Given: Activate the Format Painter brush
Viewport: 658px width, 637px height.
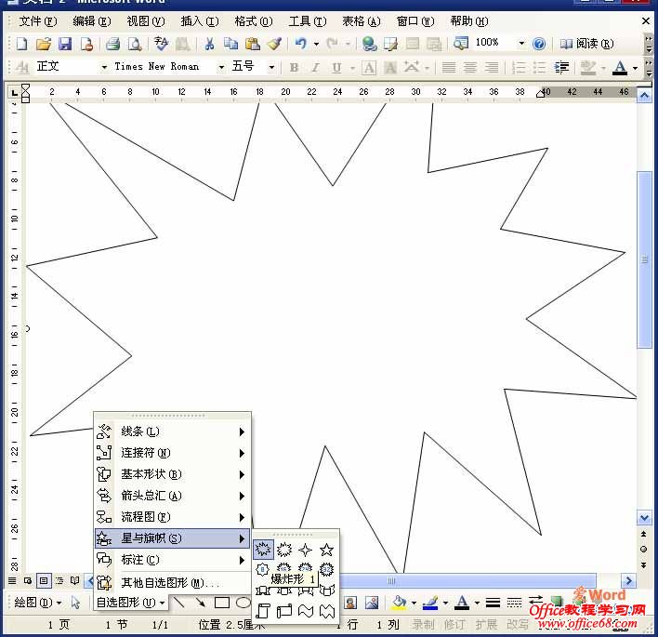Looking at the screenshot, I should click(x=274, y=44).
